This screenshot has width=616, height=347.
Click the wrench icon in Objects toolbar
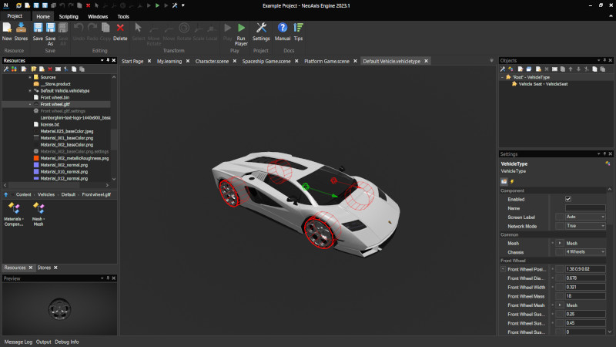tap(503, 69)
